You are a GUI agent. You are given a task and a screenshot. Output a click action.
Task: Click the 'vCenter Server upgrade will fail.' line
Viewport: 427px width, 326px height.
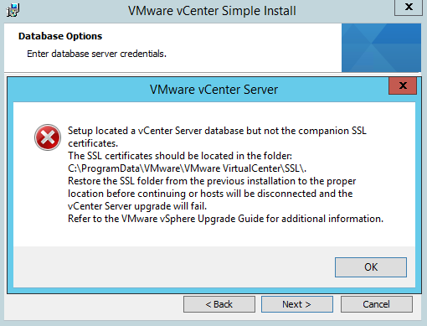click(137, 206)
